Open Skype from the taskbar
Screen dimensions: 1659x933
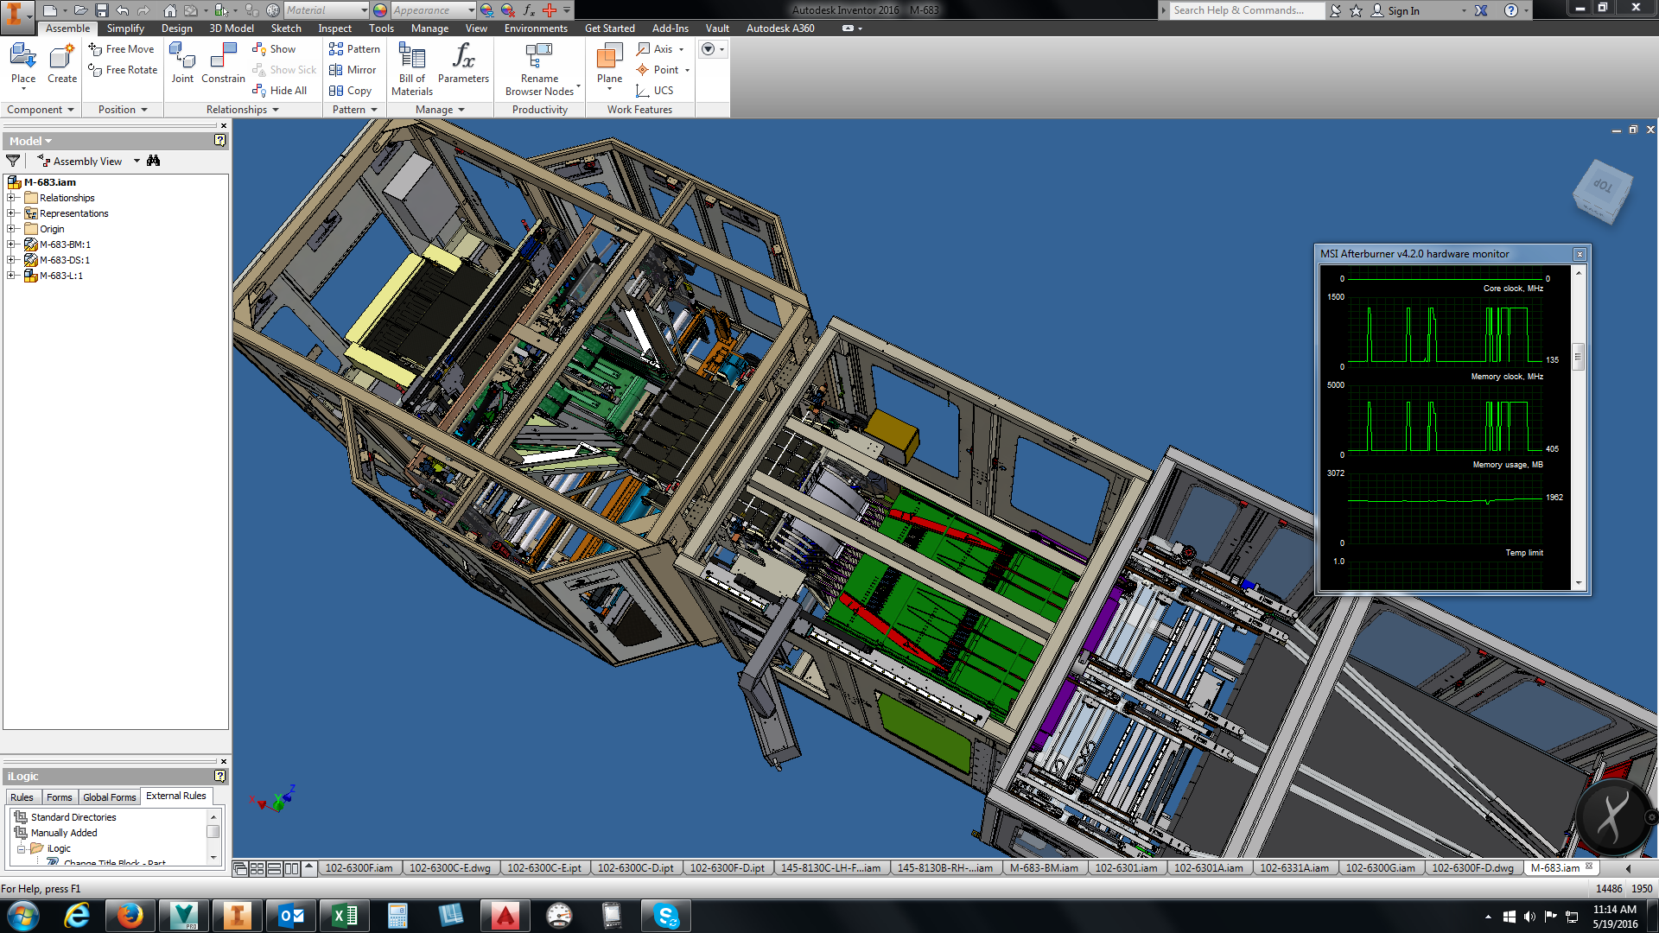coord(665,915)
